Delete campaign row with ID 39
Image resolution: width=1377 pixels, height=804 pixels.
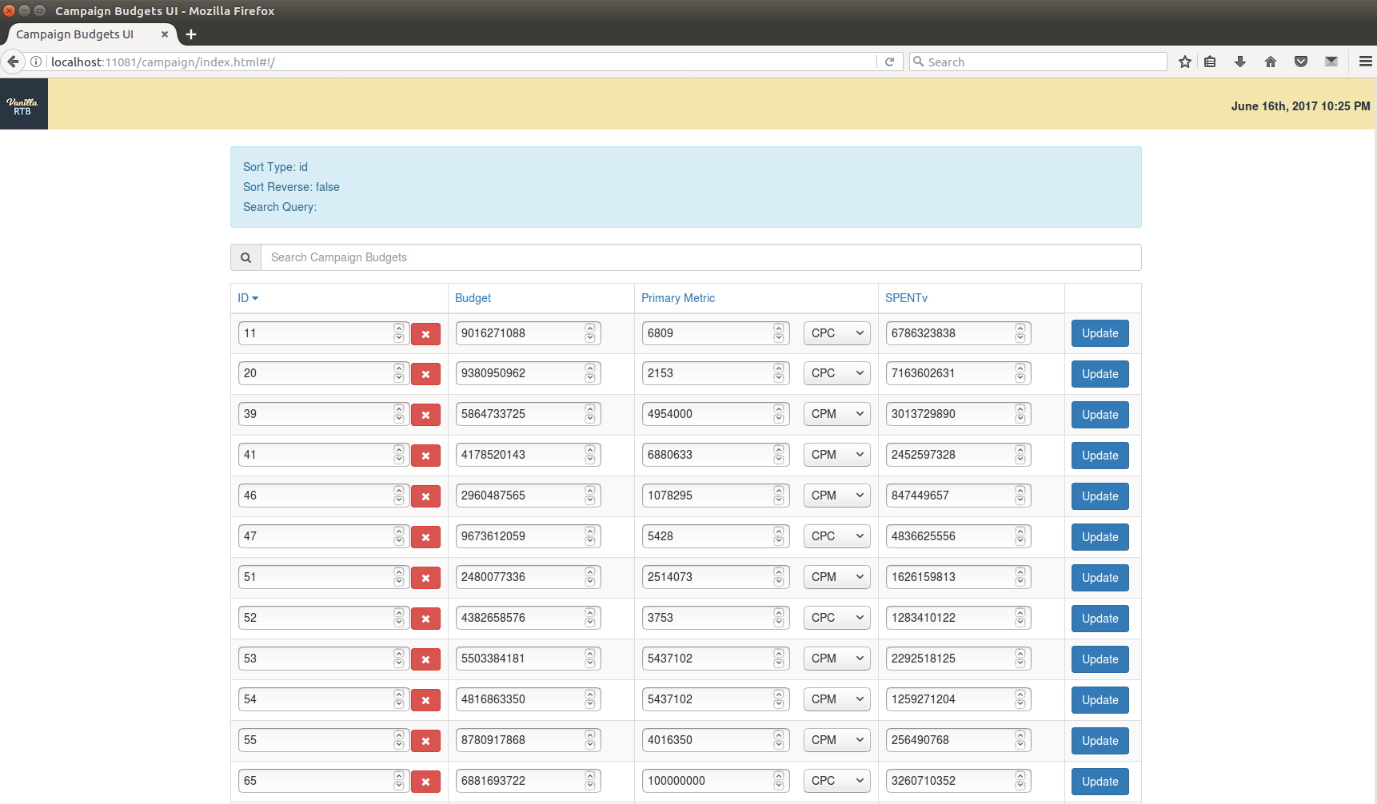[x=425, y=415]
